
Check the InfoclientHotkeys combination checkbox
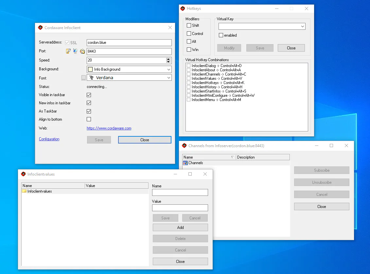(x=188, y=83)
